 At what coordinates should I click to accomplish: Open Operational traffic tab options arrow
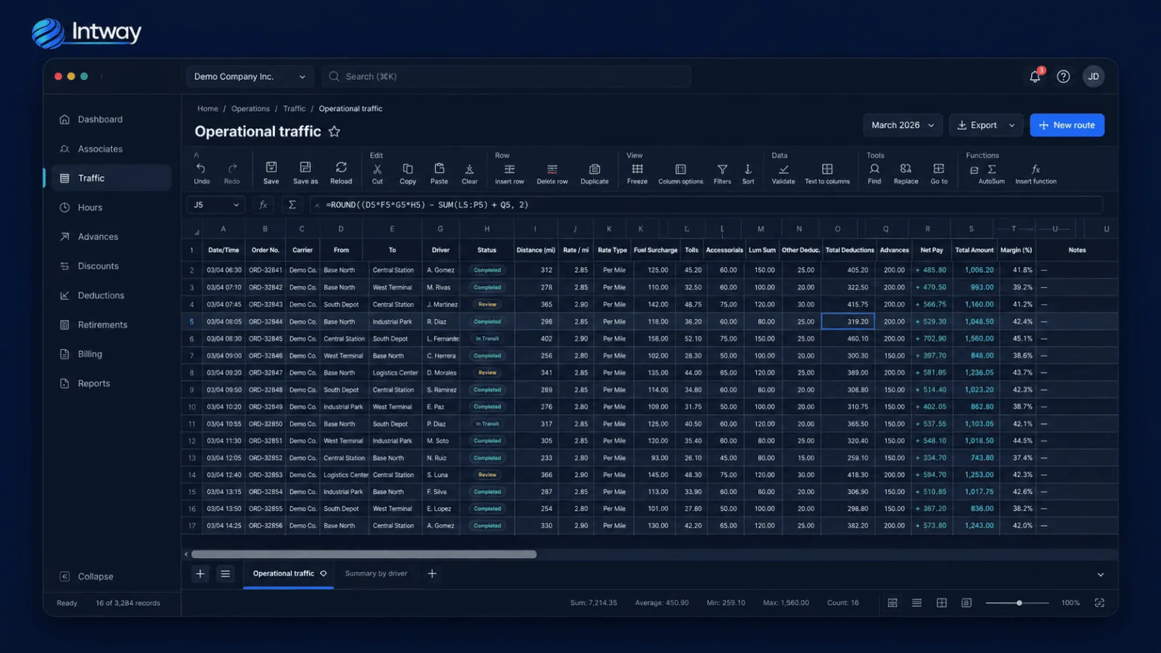pos(324,573)
